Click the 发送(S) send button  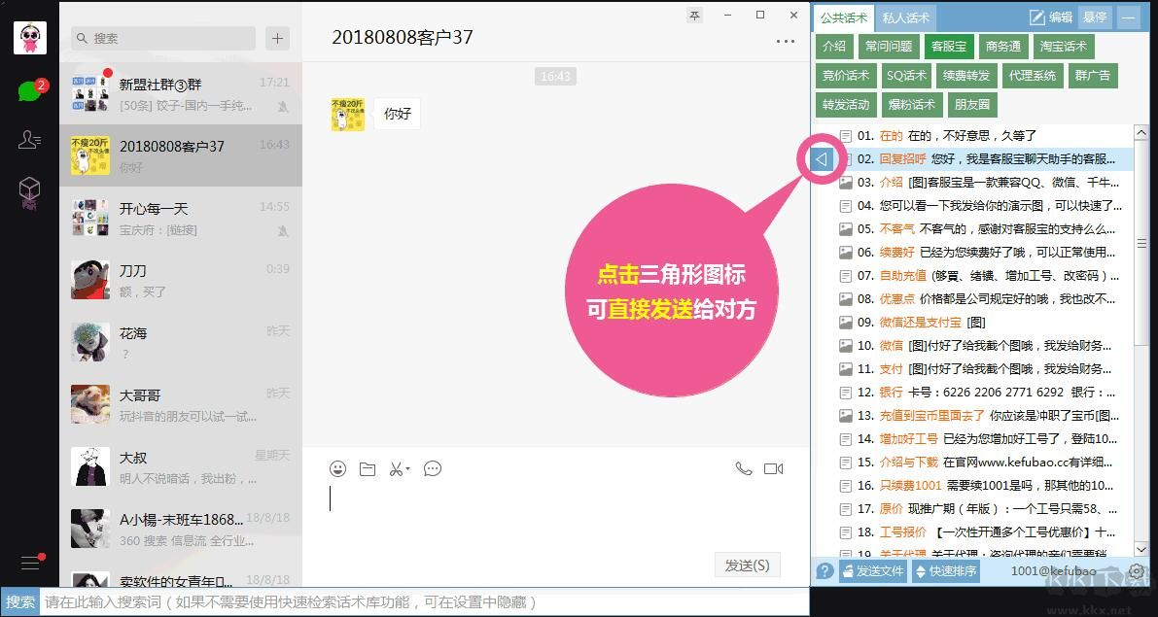coord(747,565)
